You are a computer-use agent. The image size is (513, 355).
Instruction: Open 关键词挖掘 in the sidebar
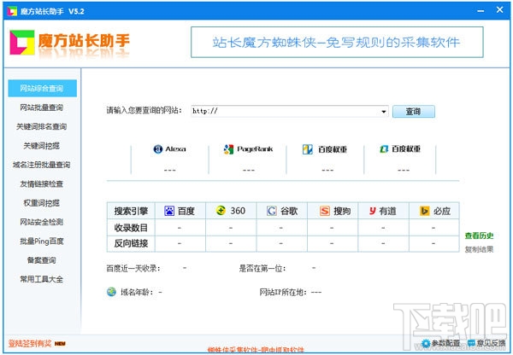click(x=42, y=146)
